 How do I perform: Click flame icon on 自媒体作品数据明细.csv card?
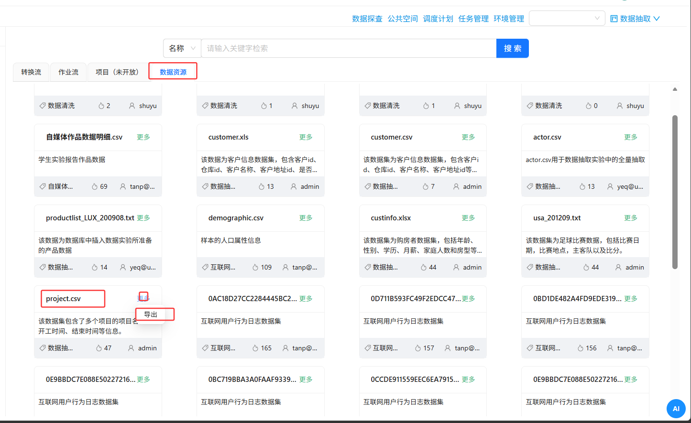point(95,186)
